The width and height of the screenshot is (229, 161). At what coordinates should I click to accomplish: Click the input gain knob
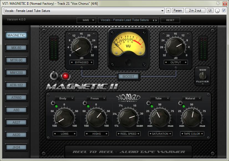pyautogui.click(x=81, y=47)
